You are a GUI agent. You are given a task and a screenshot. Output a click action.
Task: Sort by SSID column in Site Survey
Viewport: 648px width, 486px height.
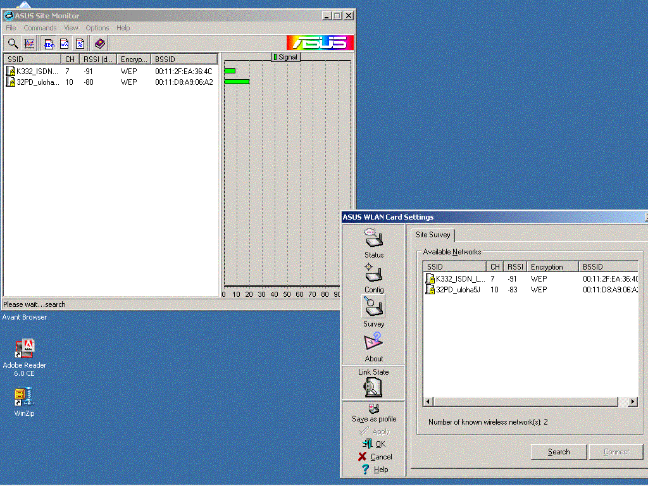coord(454,266)
